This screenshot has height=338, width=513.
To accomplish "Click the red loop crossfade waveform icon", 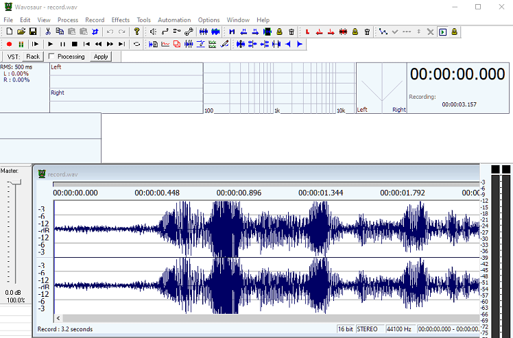I will pyautogui.click(x=343, y=32).
